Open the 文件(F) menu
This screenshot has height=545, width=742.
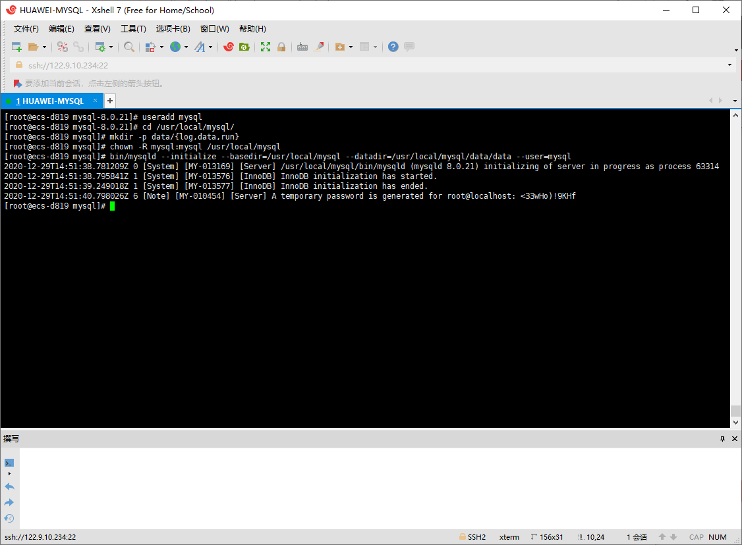pos(26,29)
